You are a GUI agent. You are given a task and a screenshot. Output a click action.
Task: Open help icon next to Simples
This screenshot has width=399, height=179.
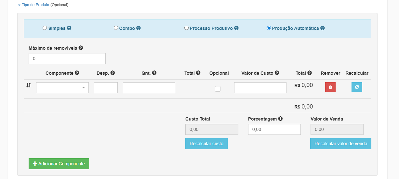69,28
